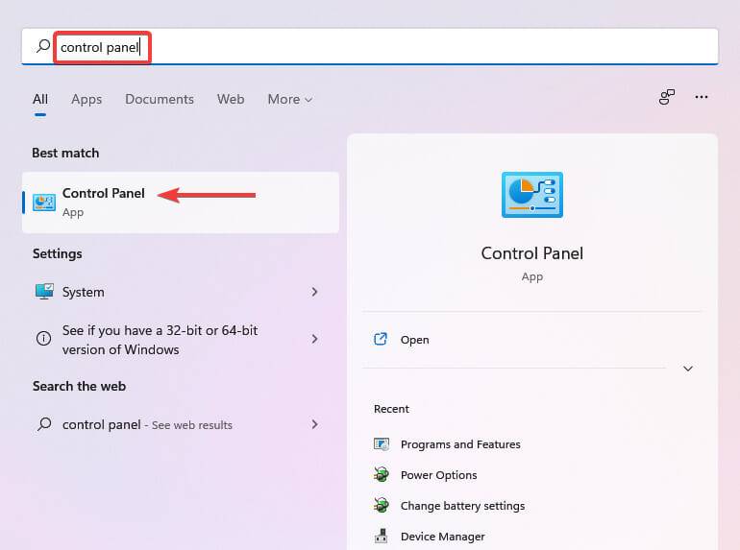Open the Documents tab
The height and width of the screenshot is (550, 740).
pyautogui.click(x=159, y=99)
